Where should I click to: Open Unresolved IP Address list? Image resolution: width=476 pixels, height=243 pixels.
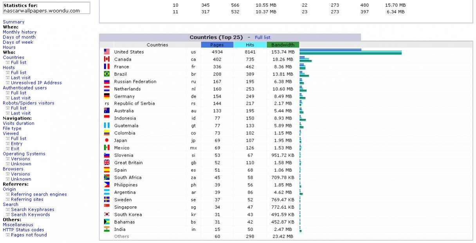[36, 83]
